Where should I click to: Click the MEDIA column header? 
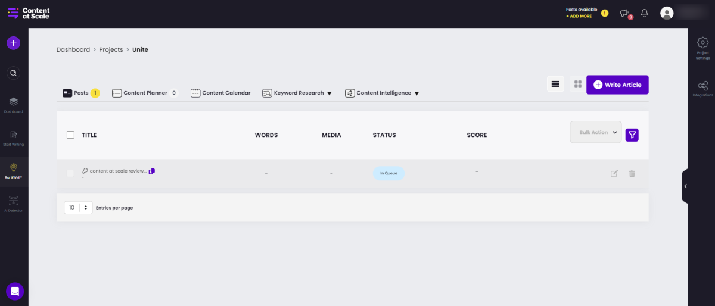pyautogui.click(x=331, y=135)
